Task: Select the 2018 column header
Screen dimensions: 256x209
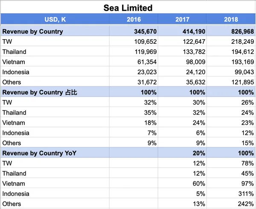Action: [231, 20]
